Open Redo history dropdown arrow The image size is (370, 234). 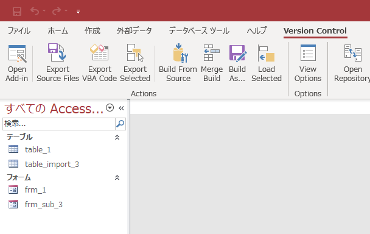(x=66, y=11)
